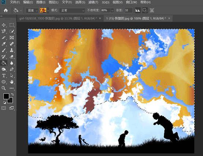
Task: Select the Path Selection tool
Action: pos(12,75)
